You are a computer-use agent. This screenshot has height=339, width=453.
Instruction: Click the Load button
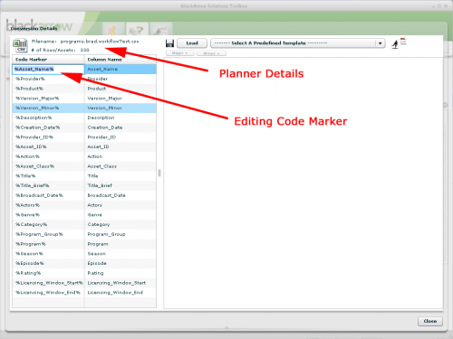pyautogui.click(x=192, y=43)
